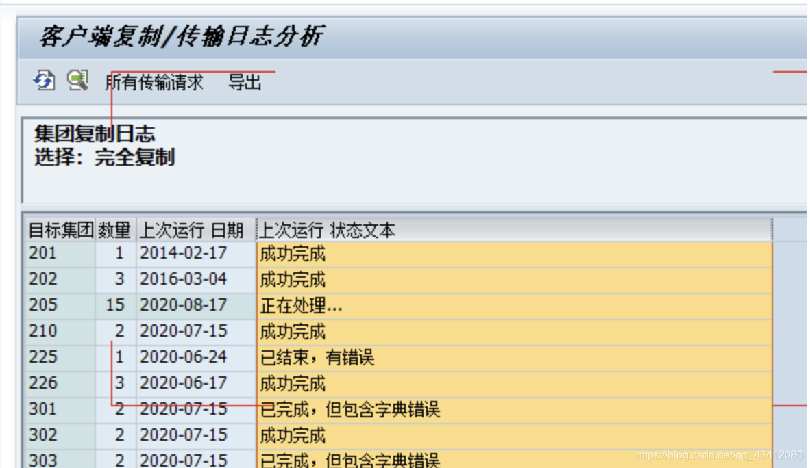Select target client 205 cell

point(60,305)
